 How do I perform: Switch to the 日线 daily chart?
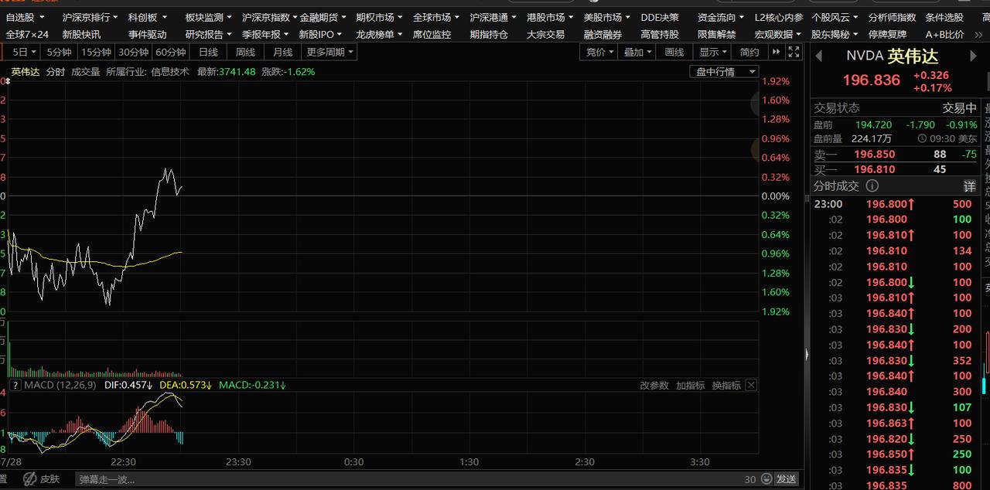coord(208,52)
